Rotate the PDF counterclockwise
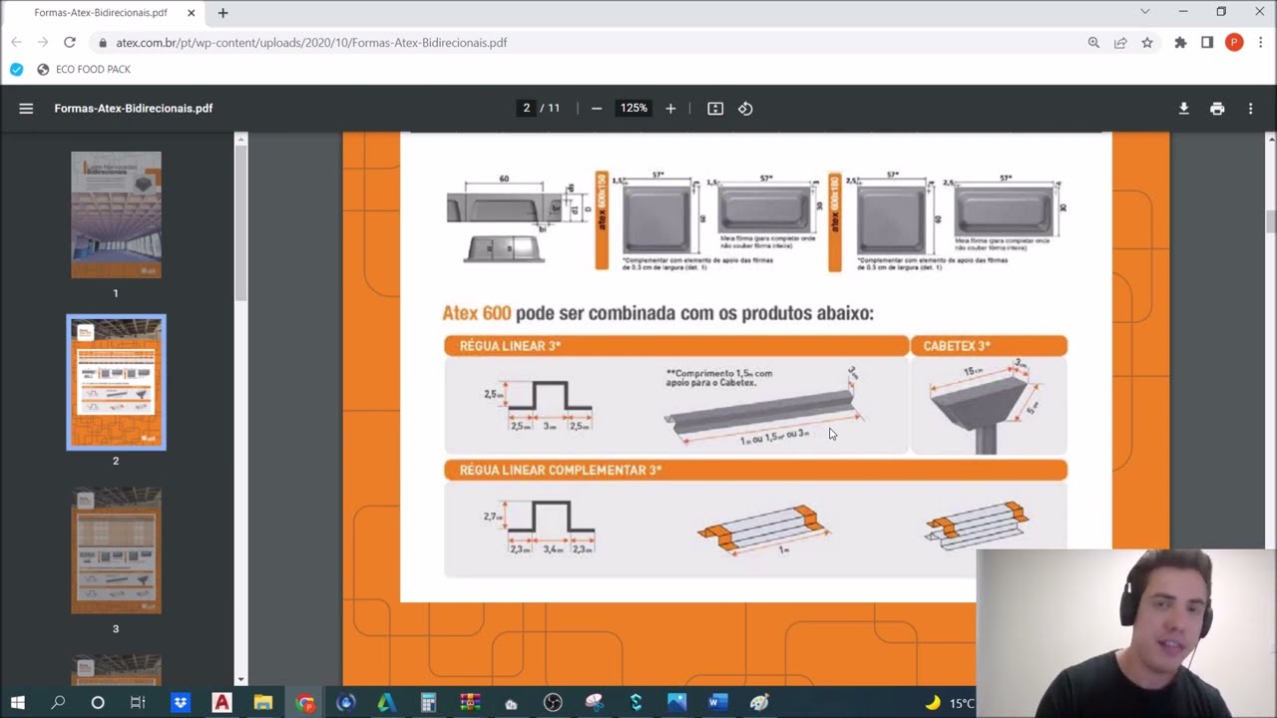This screenshot has height=718, width=1277. 745,109
